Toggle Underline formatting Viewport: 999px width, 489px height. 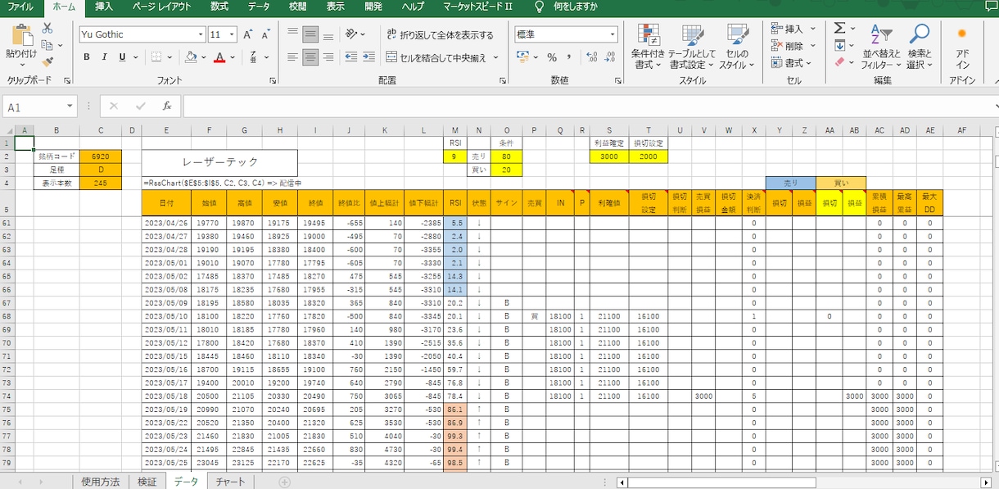[x=122, y=57]
